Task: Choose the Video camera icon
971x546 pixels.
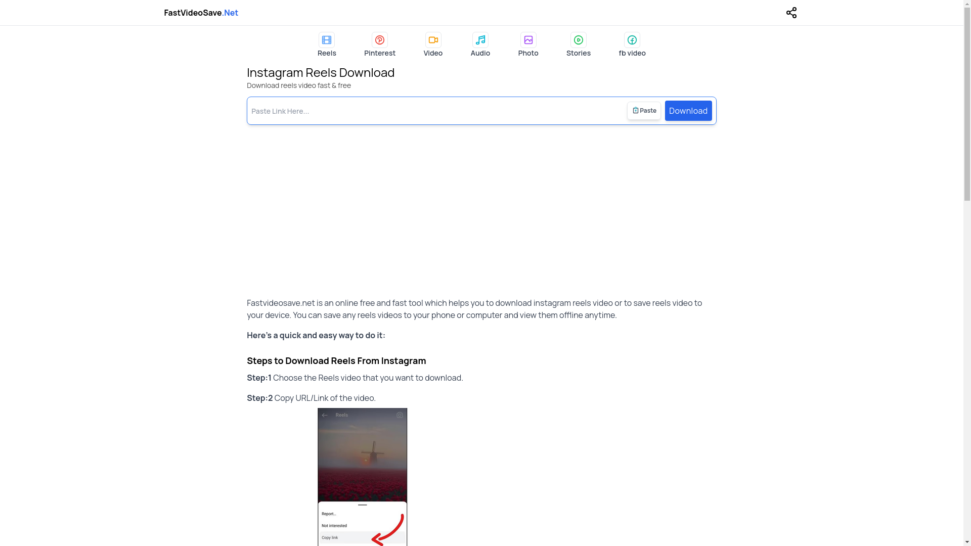Action: [433, 40]
